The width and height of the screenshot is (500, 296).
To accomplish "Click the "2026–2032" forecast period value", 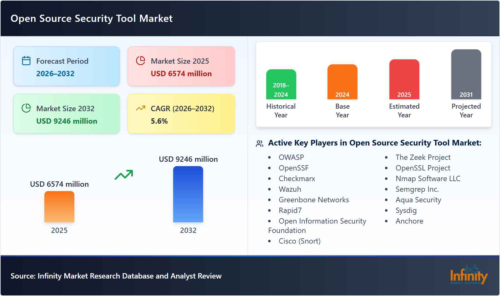I will (x=55, y=74).
